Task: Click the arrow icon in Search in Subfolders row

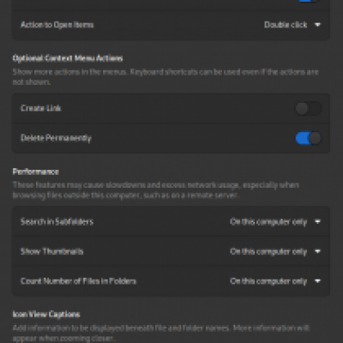Action: 317,221
